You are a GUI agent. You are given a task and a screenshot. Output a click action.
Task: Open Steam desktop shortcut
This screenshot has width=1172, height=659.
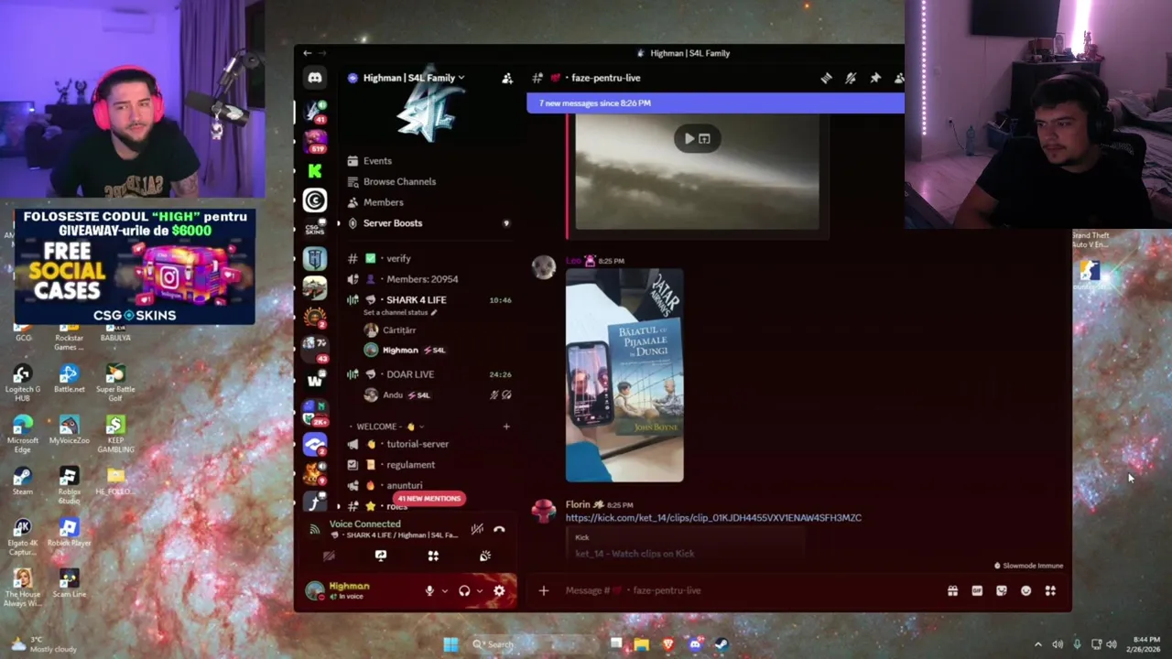tap(22, 481)
